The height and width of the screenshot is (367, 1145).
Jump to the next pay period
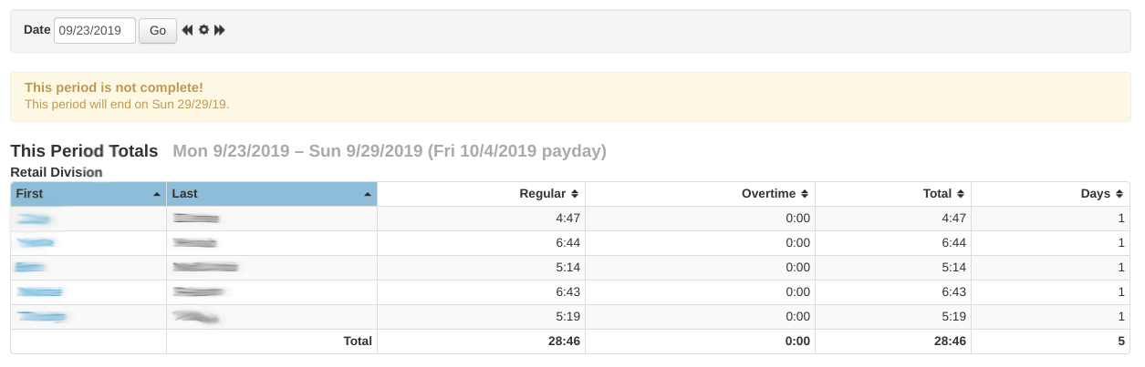click(220, 30)
